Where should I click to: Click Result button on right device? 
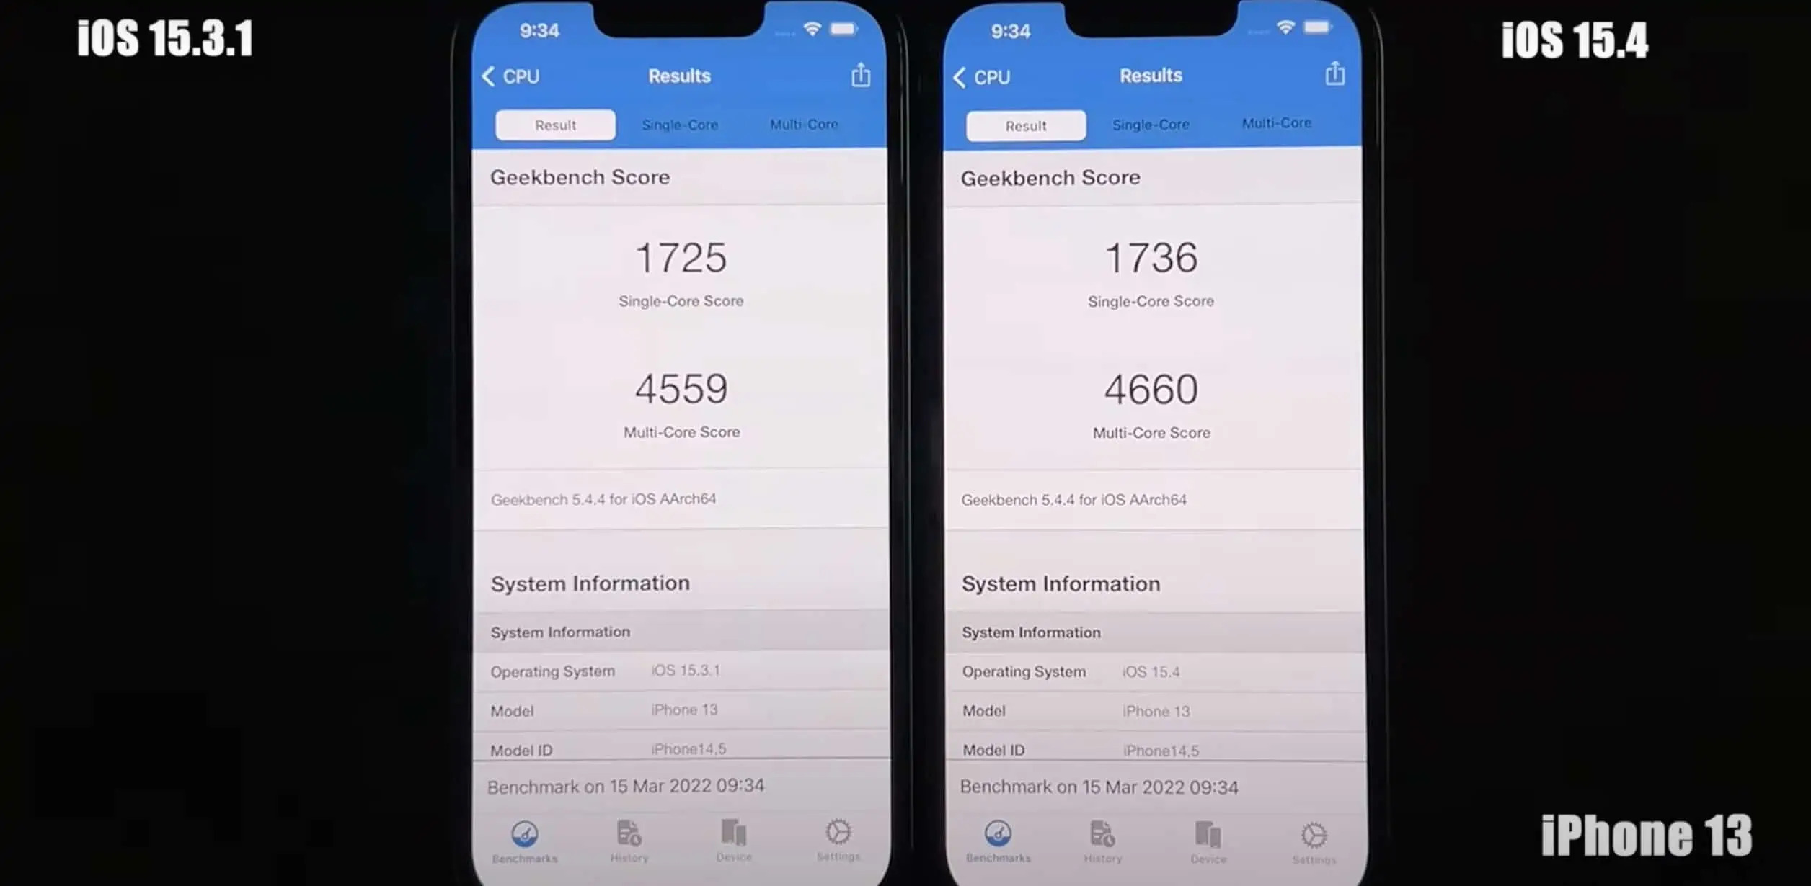tap(1022, 125)
